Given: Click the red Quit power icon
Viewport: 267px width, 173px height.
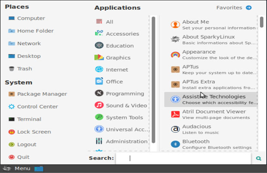Looking at the screenshot, I should 11,157.
